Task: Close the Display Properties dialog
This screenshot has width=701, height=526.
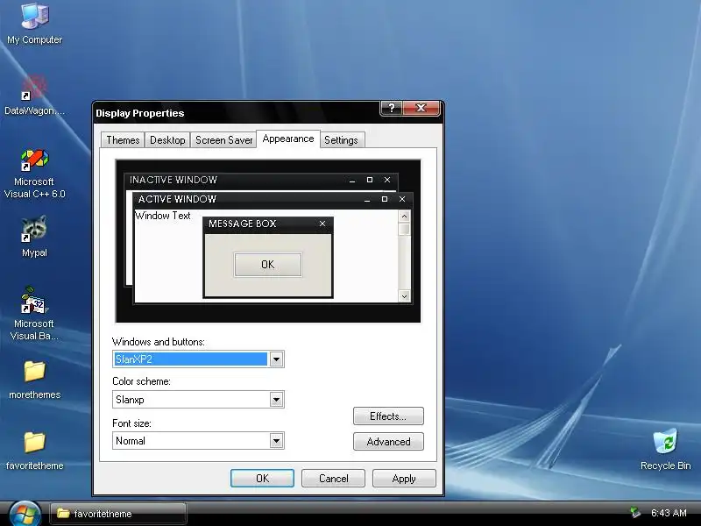Action: click(421, 108)
